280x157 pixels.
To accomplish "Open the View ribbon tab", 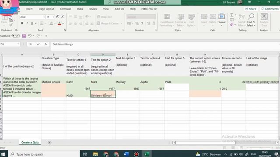I will coord(106,9).
